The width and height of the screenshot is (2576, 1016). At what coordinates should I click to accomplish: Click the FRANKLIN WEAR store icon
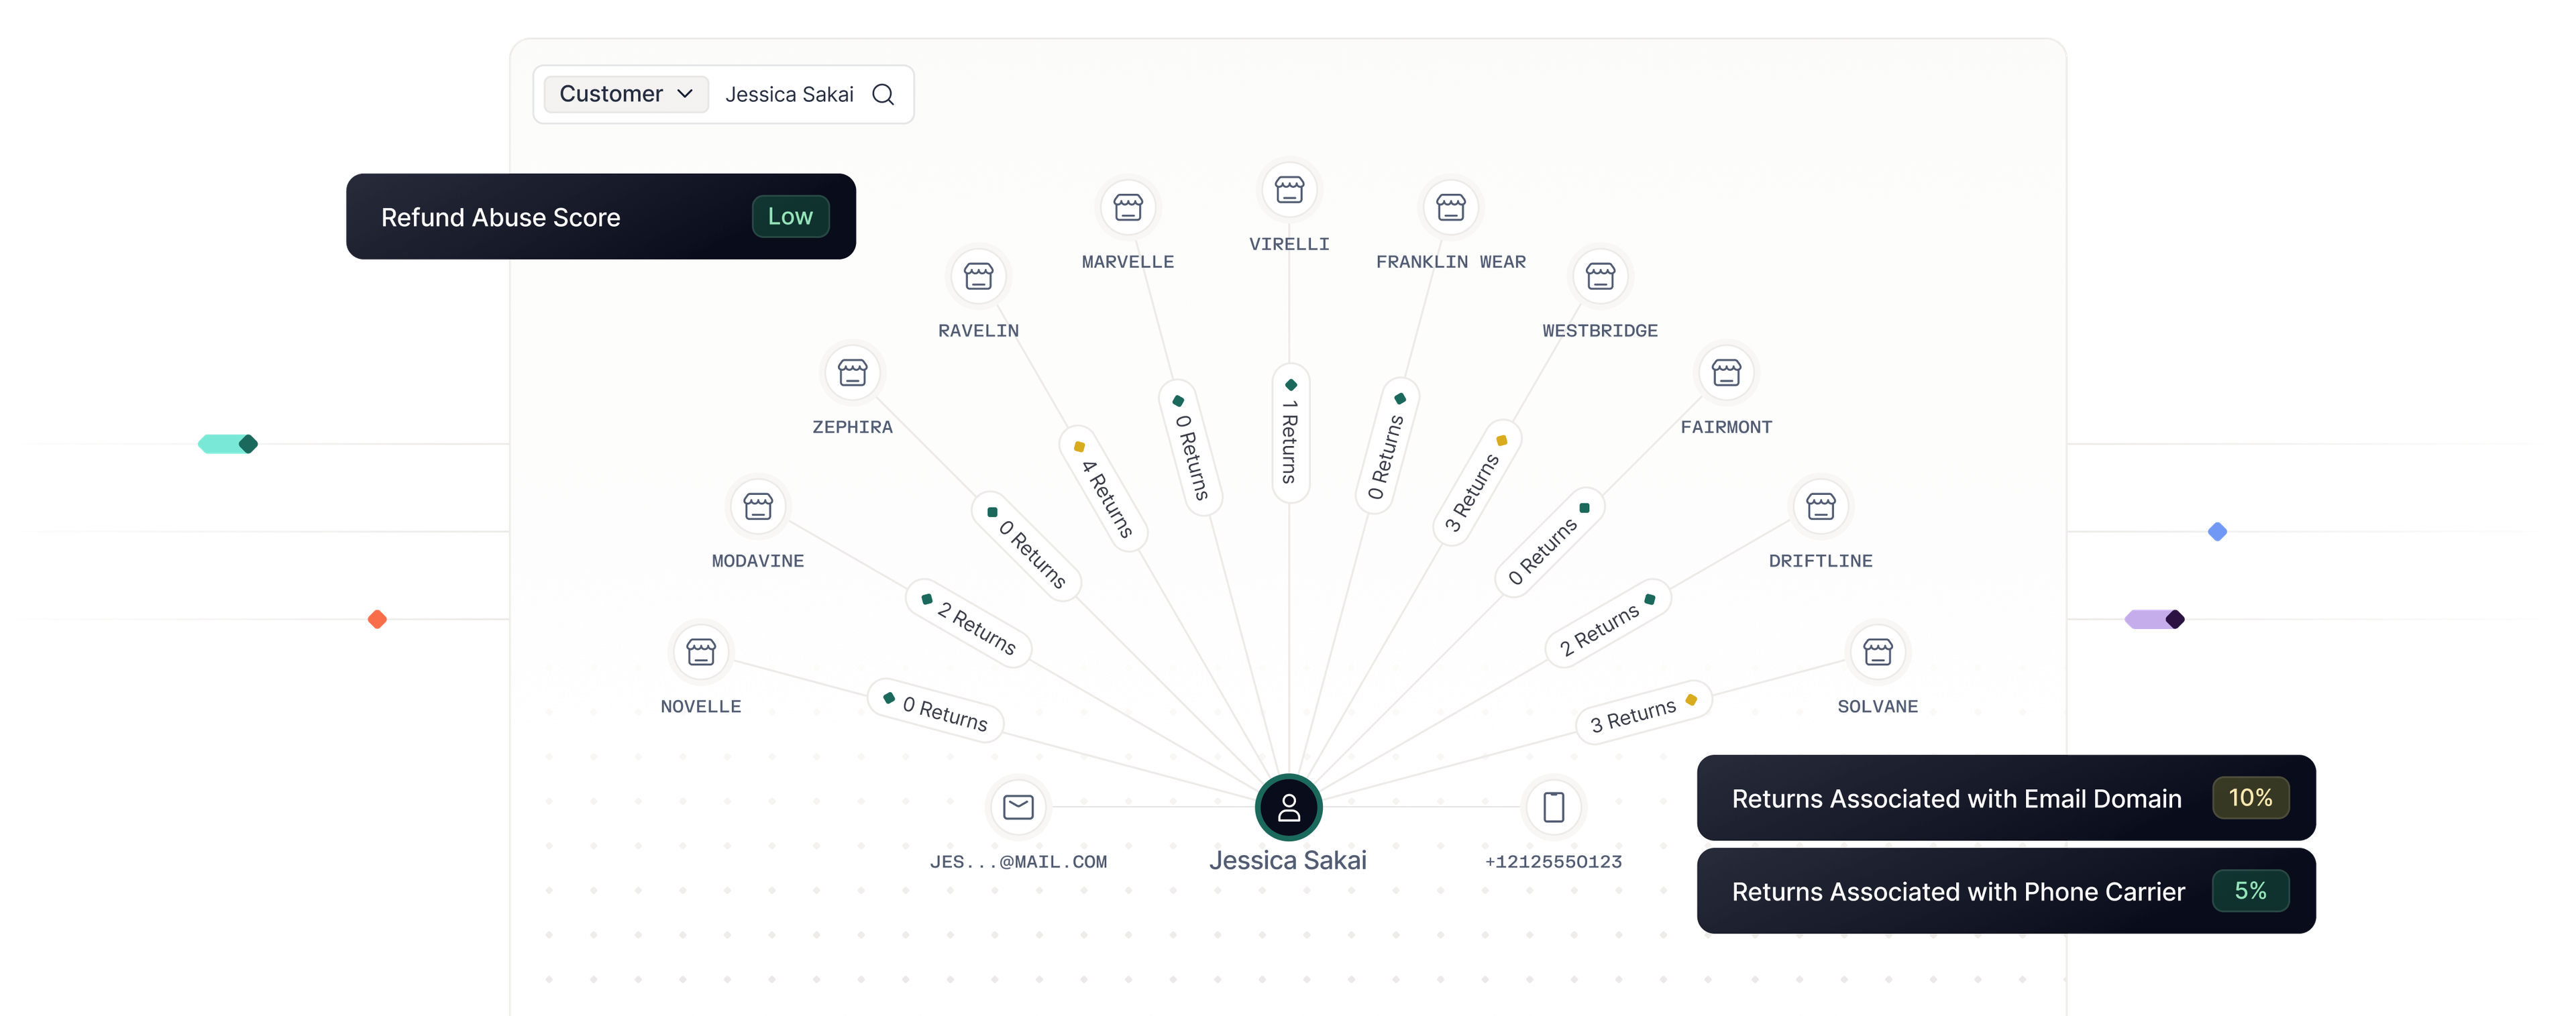1450,207
